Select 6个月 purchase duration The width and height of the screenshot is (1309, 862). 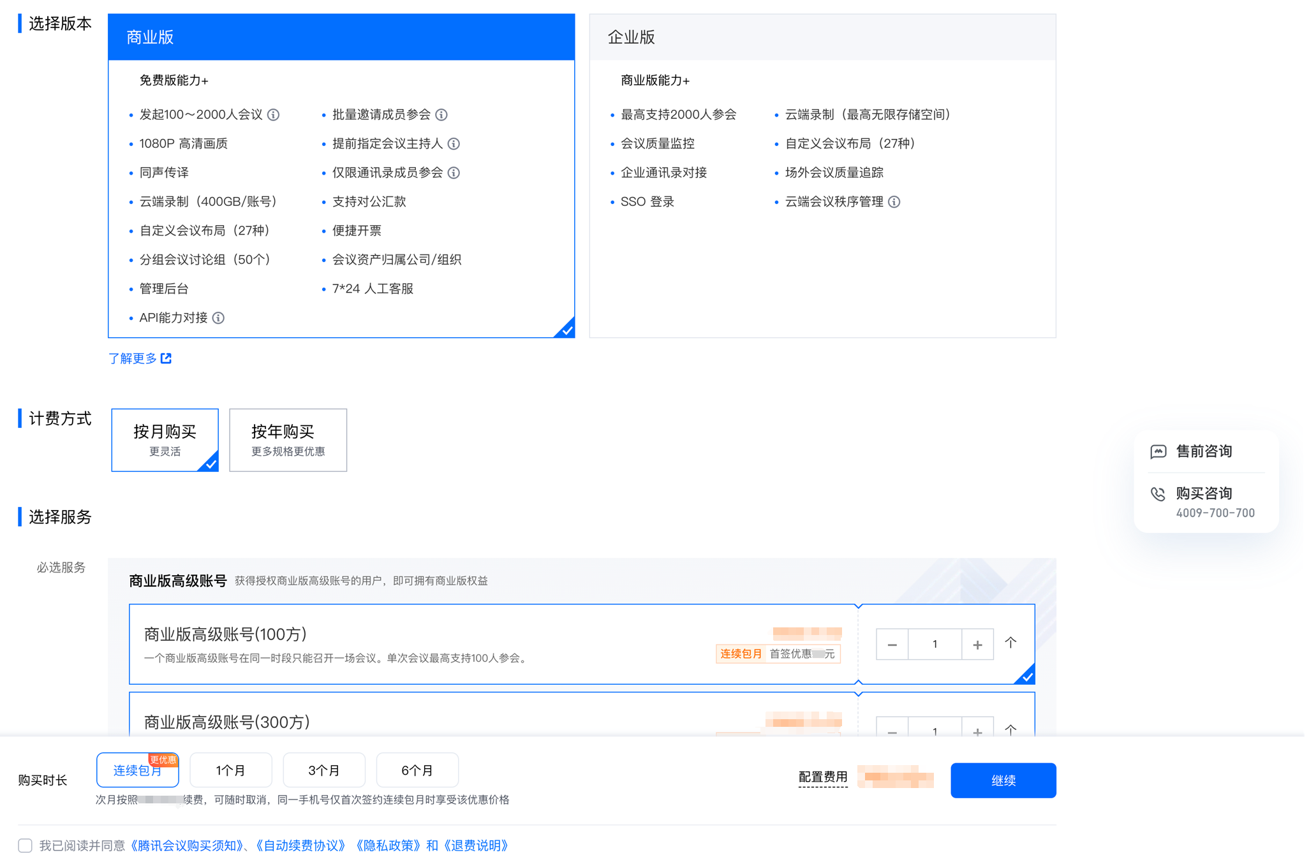pyautogui.click(x=417, y=770)
